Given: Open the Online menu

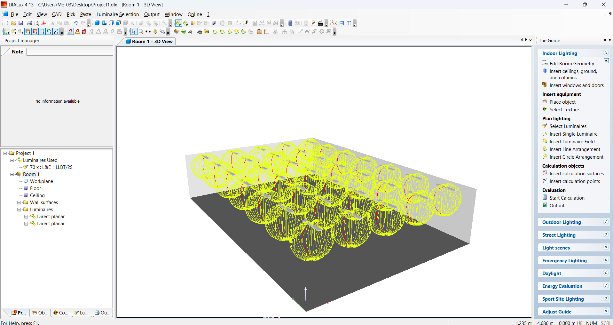Looking at the screenshot, I should coord(195,14).
